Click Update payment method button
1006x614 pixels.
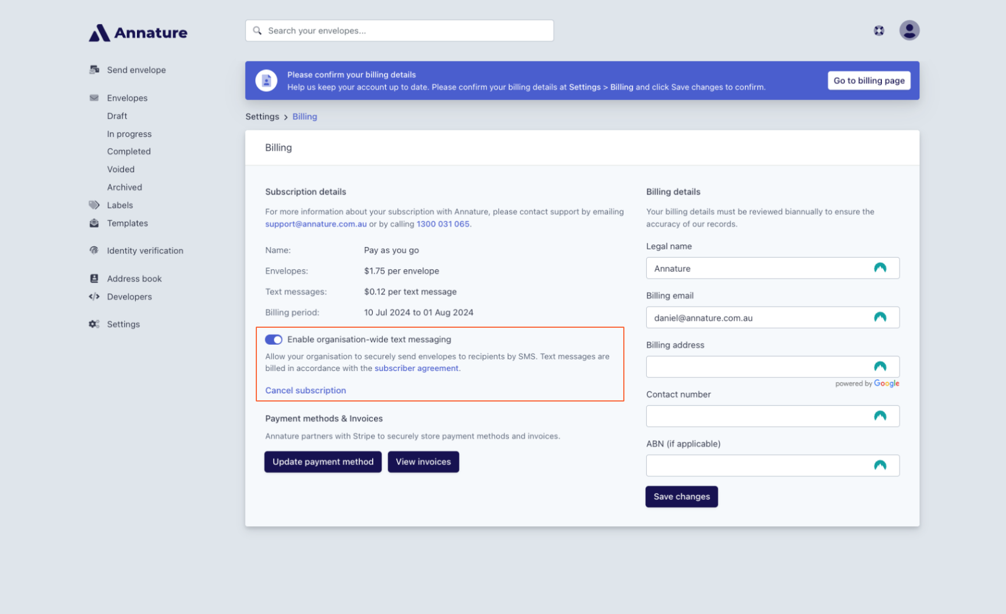click(x=322, y=462)
